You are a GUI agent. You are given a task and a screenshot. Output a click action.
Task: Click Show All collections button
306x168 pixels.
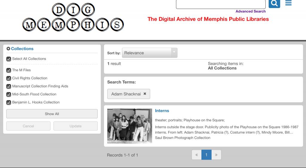point(52,114)
